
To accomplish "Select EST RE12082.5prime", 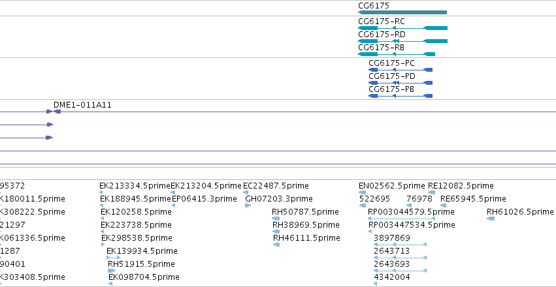I will pos(432,192).
